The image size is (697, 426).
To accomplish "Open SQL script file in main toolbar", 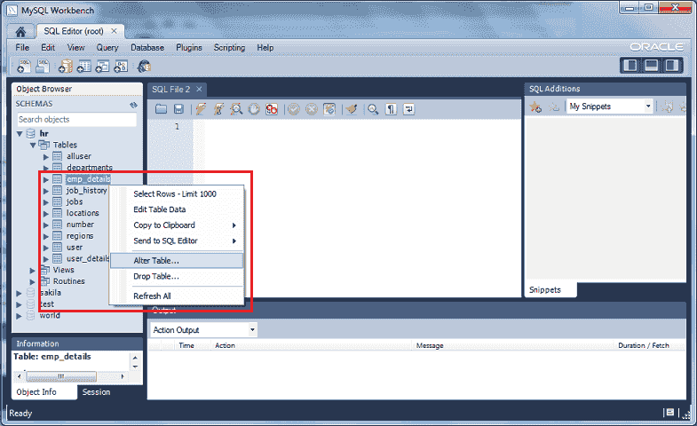I will click(43, 67).
